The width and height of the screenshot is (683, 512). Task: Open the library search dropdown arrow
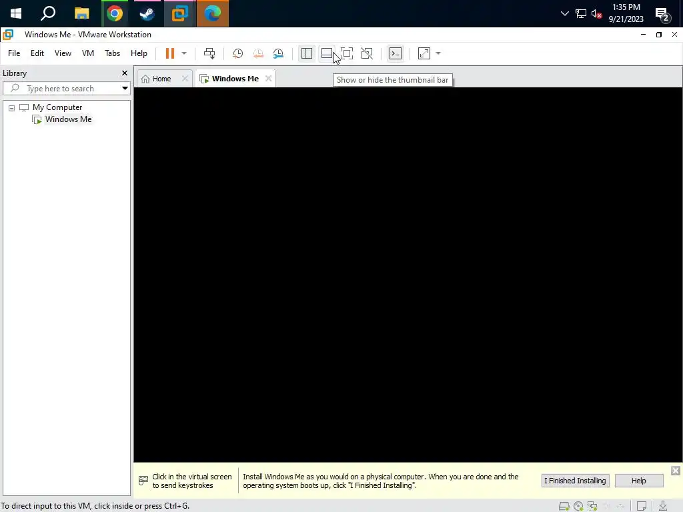click(x=125, y=89)
